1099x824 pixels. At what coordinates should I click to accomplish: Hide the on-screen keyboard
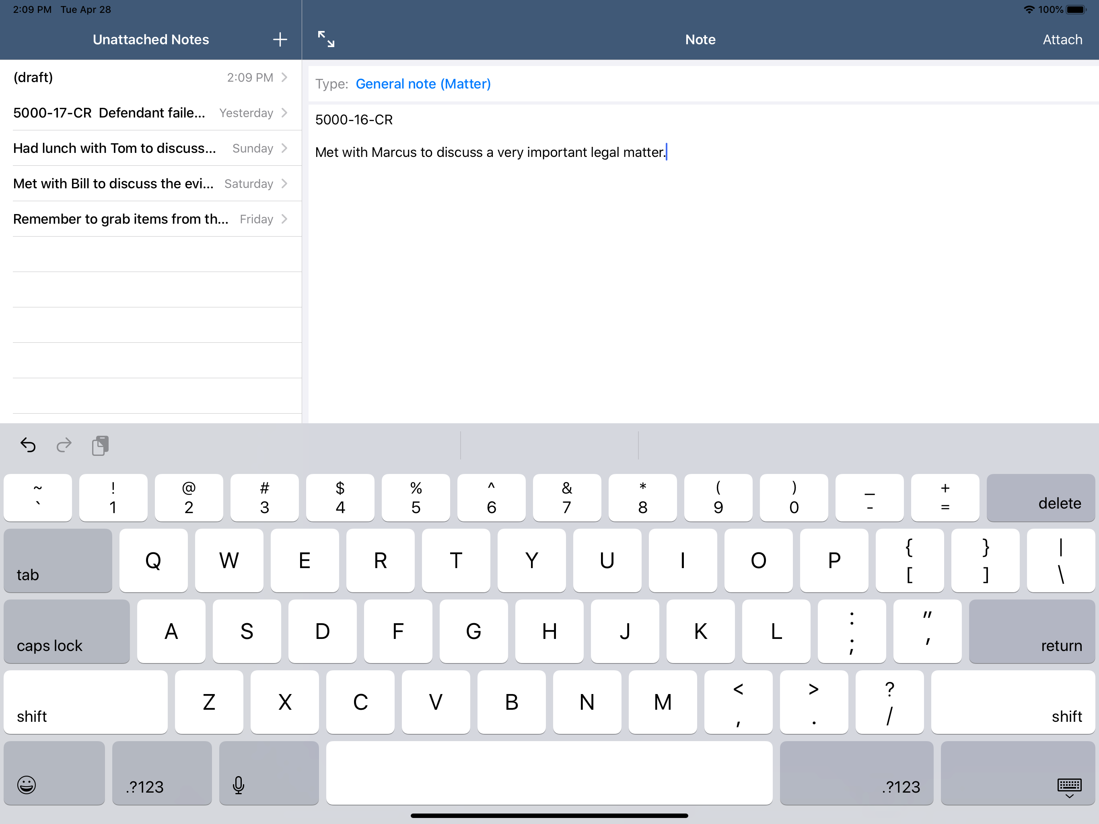1017,773
